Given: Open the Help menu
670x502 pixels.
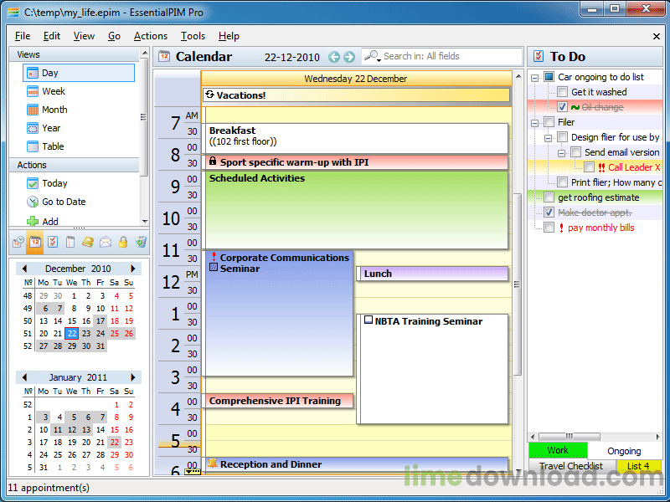Looking at the screenshot, I should coord(229,36).
